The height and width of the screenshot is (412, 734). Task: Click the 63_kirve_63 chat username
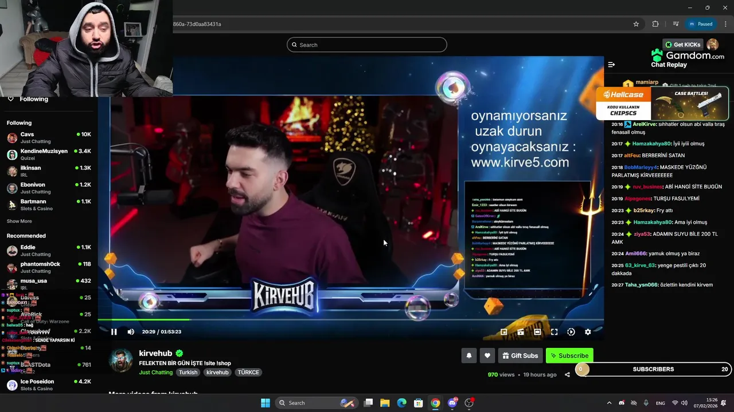coord(641,266)
